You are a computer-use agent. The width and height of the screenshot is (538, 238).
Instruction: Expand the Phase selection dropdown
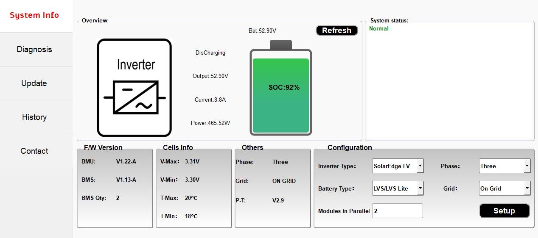point(505,166)
